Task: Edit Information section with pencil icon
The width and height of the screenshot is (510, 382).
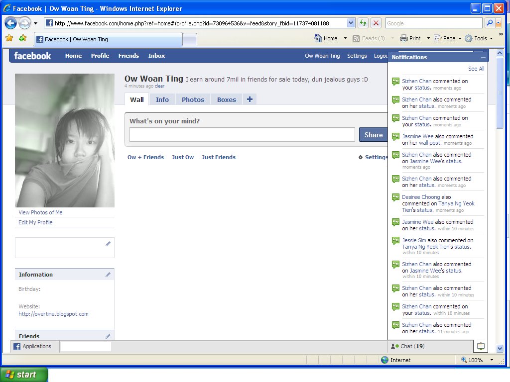Action: [x=108, y=275]
